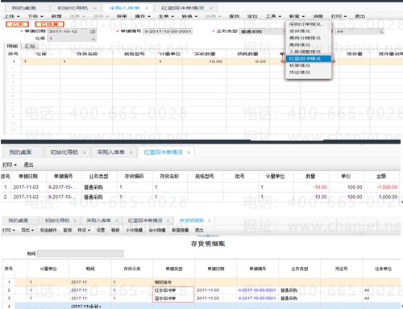
Task: Expand the 生单 menu
Action: (166, 16)
